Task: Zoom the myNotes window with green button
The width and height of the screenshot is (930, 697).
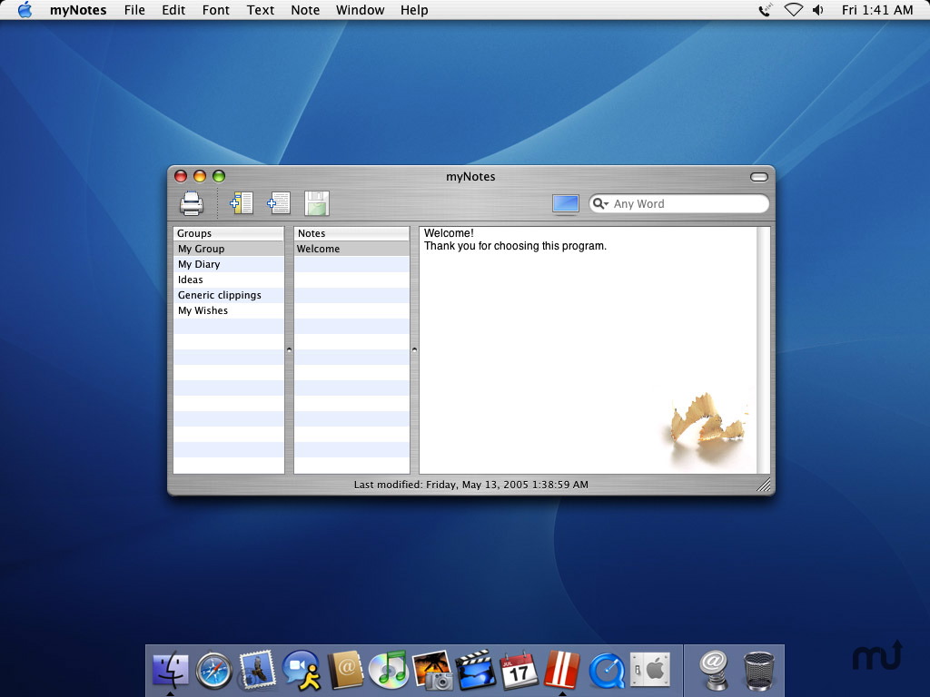Action: 219,176
